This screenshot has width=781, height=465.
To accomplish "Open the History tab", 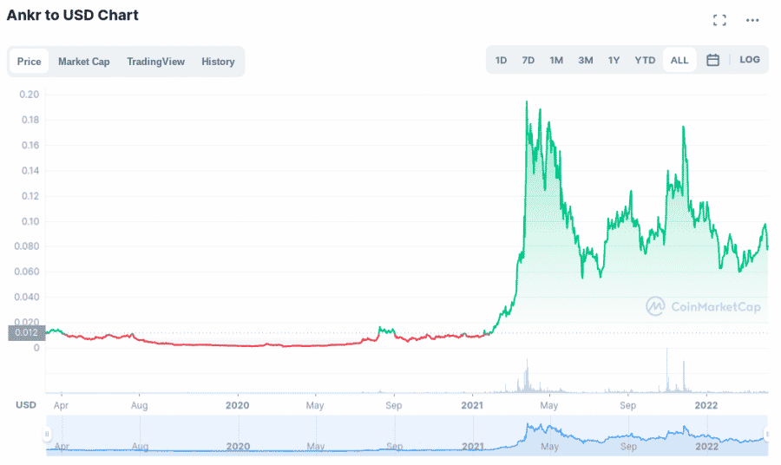I will 218,62.
